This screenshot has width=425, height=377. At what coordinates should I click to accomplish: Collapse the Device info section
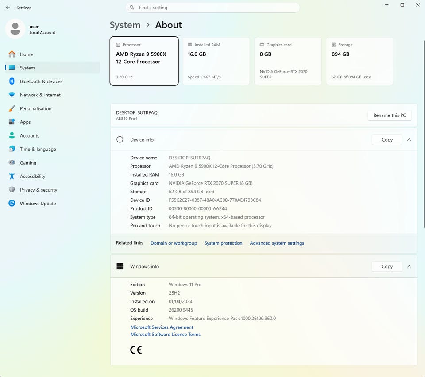[x=409, y=140]
